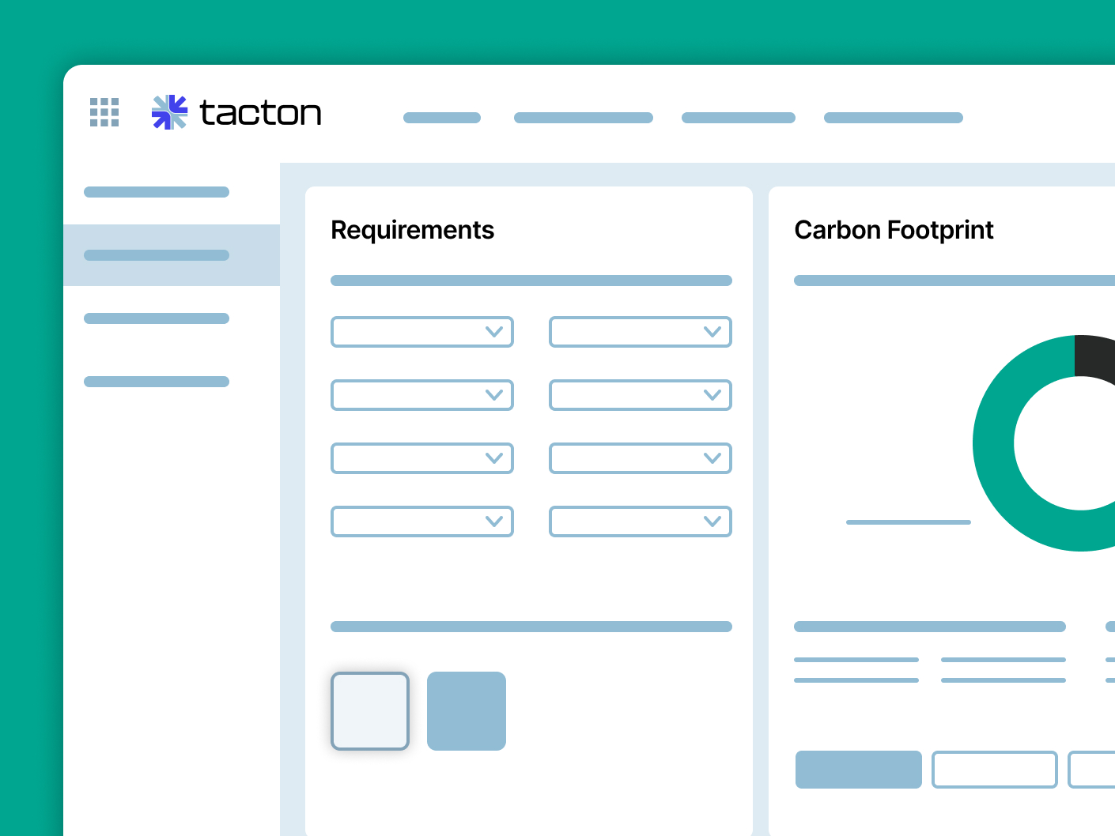Click the Tacton logo
1115x836 pixels.
236,112
